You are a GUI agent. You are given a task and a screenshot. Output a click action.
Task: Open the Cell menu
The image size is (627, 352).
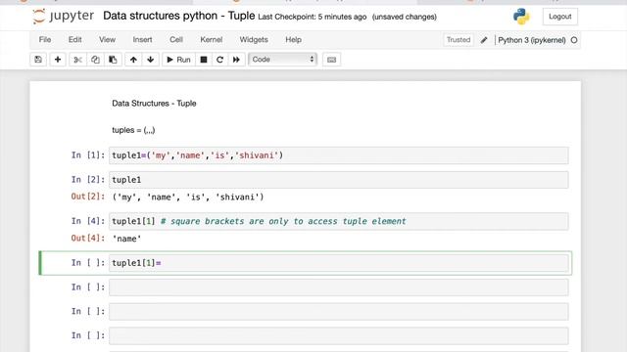[x=176, y=39]
